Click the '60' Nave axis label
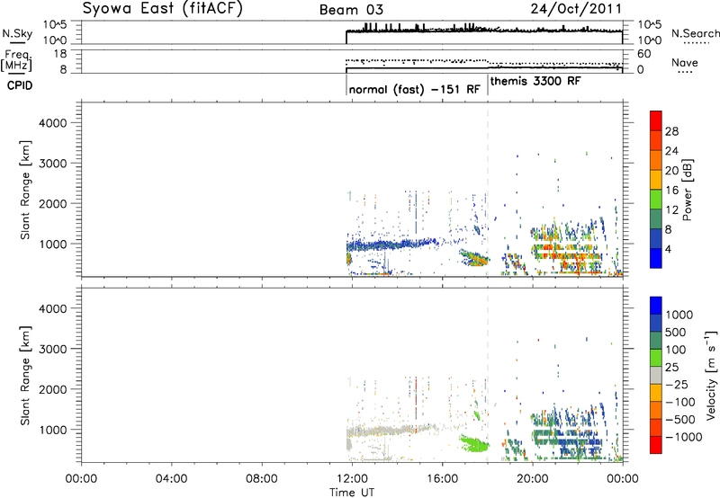 point(644,54)
